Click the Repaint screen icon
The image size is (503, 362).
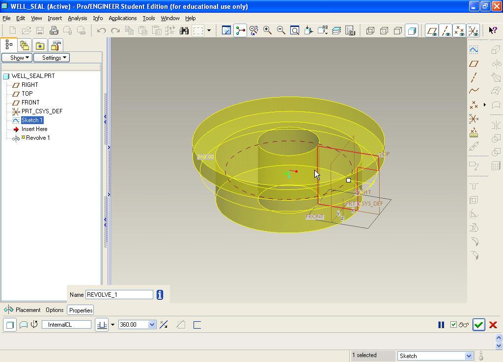[x=226, y=30]
